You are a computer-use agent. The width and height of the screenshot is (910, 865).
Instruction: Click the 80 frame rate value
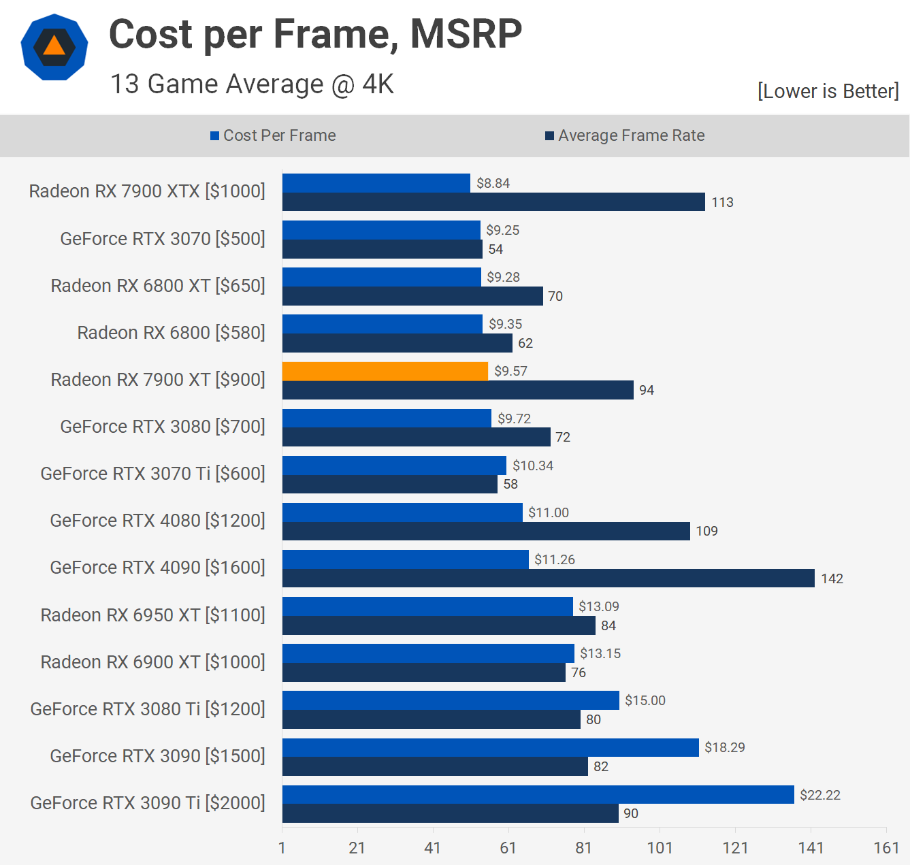[x=594, y=719]
